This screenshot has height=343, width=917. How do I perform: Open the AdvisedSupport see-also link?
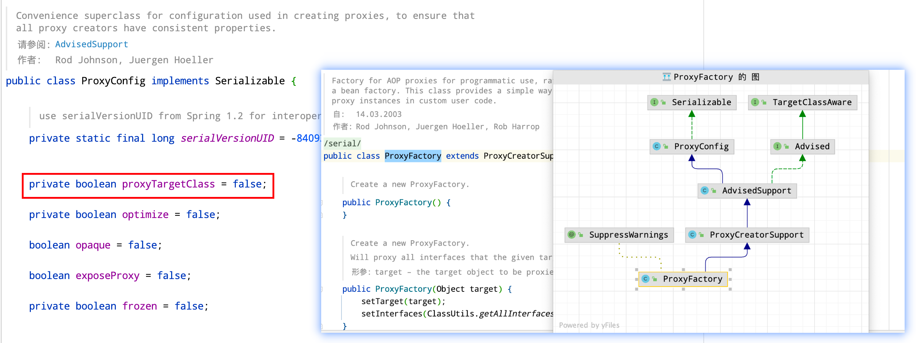92,44
